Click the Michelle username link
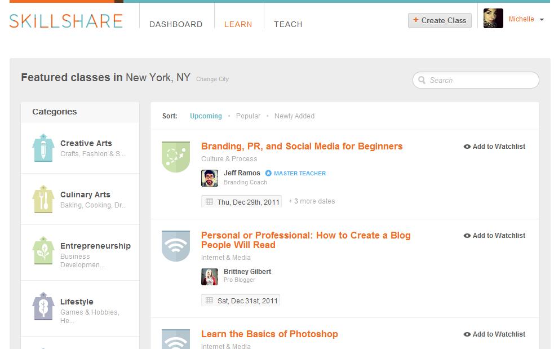The image size is (554, 349). click(x=521, y=19)
